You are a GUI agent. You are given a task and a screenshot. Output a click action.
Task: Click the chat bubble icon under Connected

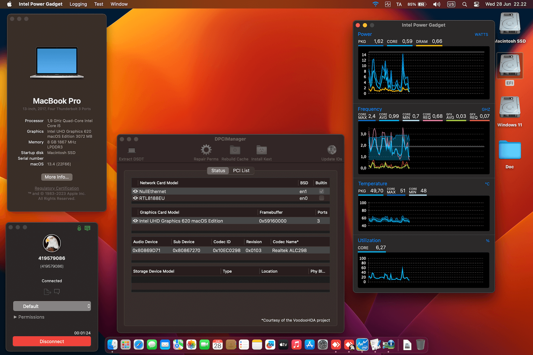click(57, 291)
